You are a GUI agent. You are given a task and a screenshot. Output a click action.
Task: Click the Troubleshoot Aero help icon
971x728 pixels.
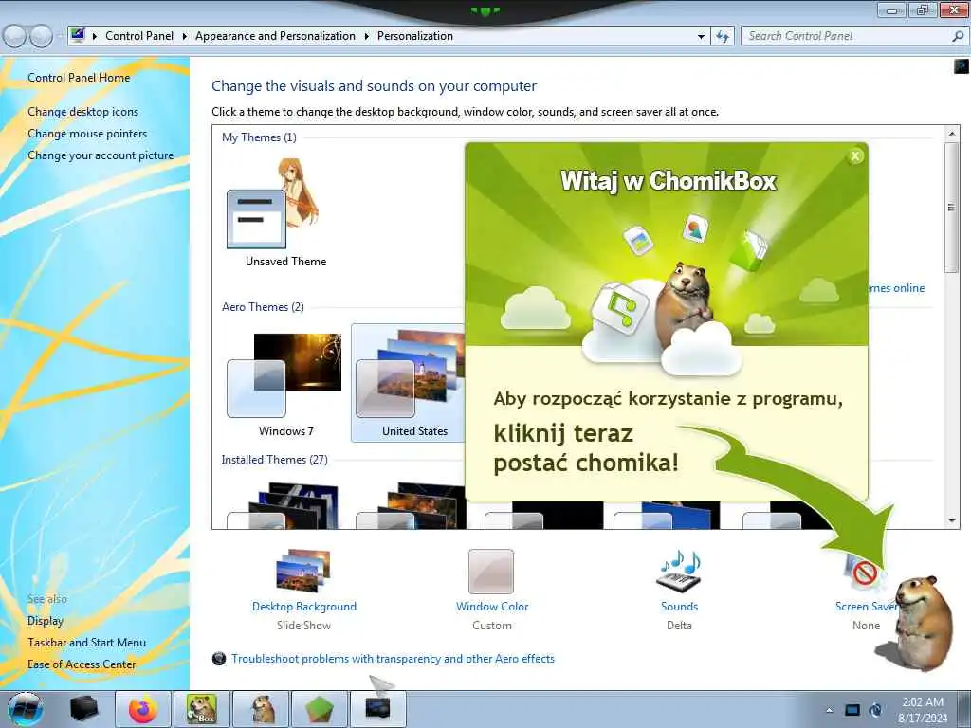[219, 659]
